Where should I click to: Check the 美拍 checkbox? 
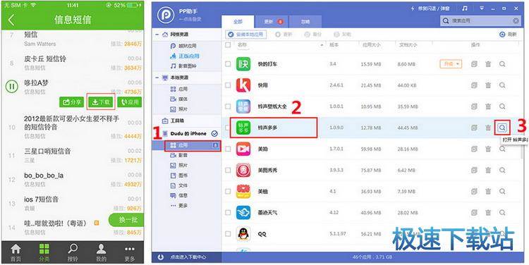click(x=228, y=149)
